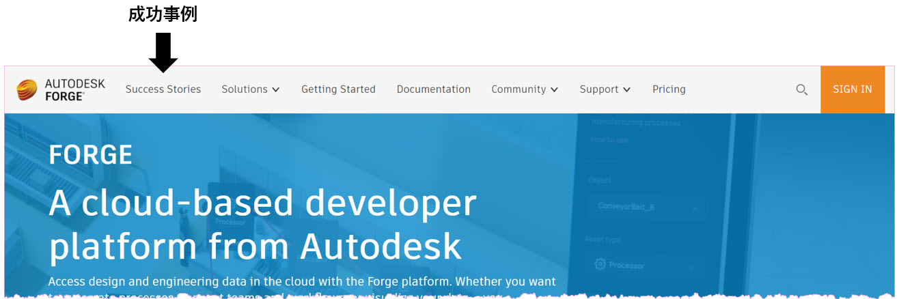Click the Autodesk Forge logo
The image size is (899, 299).
(61, 89)
